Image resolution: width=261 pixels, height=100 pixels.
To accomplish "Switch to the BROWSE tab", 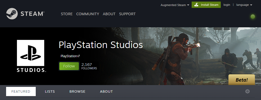I will pyautogui.click(x=77, y=91).
